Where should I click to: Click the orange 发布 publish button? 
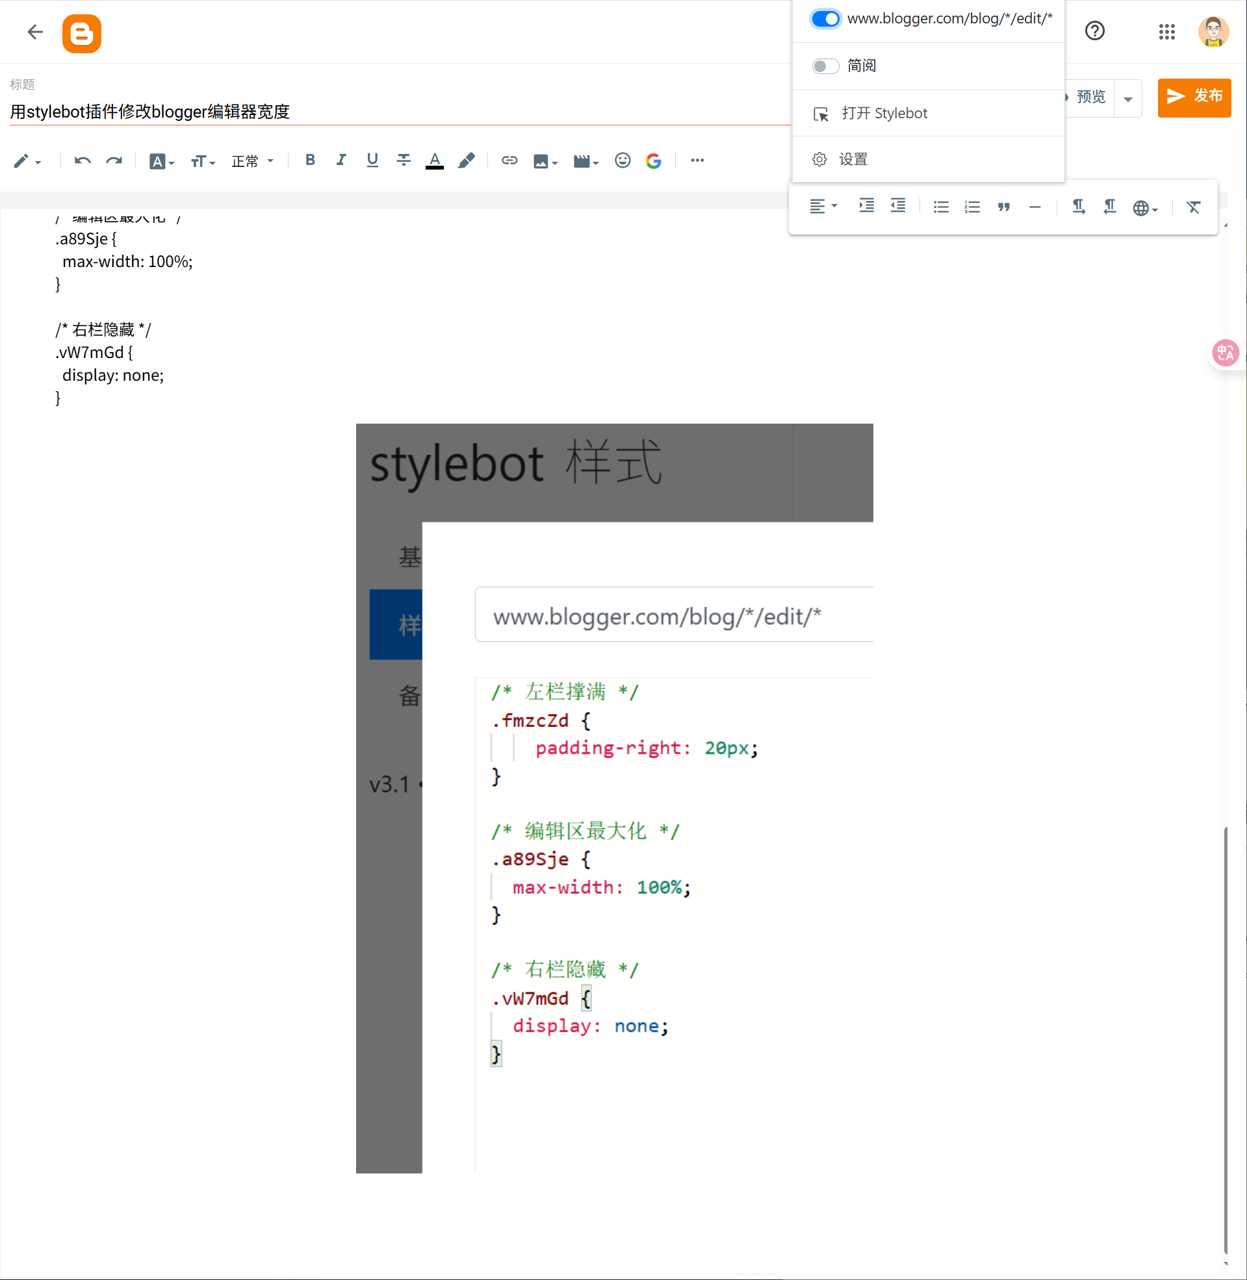point(1194,97)
